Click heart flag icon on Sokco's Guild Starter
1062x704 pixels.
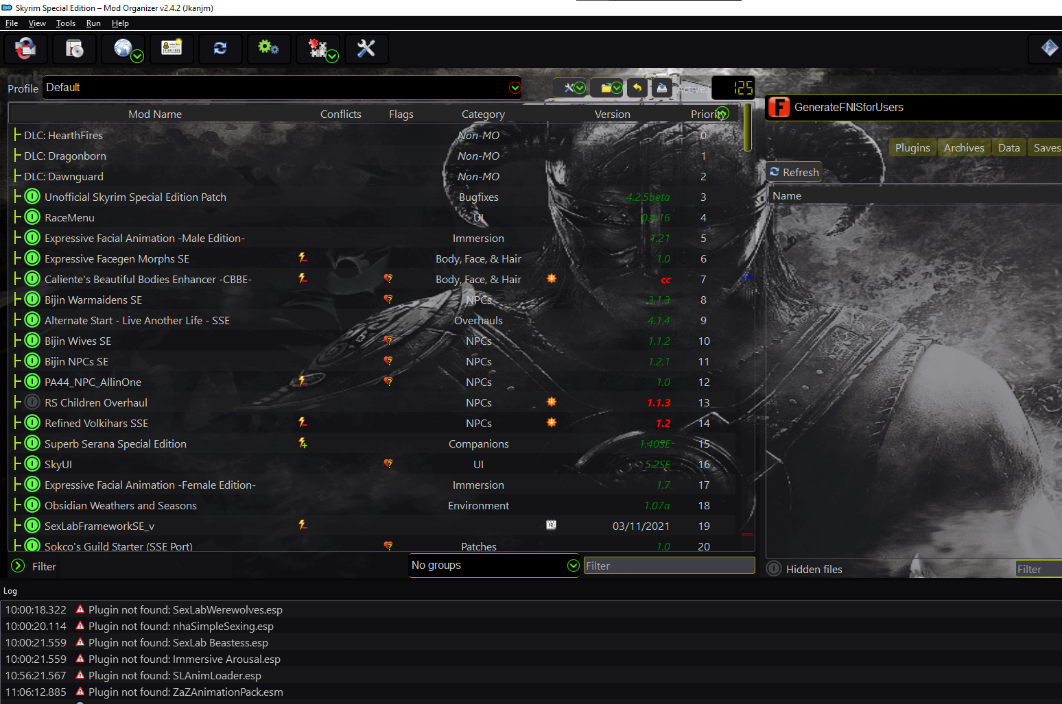pyautogui.click(x=388, y=546)
